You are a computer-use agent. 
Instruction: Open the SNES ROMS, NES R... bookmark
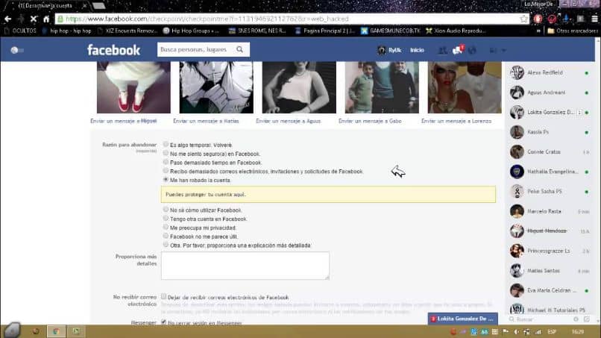point(257,31)
